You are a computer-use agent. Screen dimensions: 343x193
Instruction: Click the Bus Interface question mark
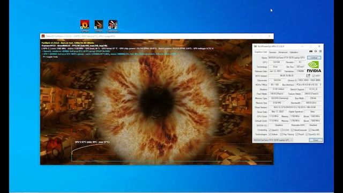tap(320, 85)
